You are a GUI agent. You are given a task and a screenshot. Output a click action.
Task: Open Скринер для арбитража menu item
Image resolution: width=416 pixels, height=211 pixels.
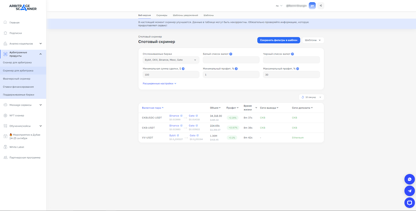pyautogui.click(x=23, y=71)
